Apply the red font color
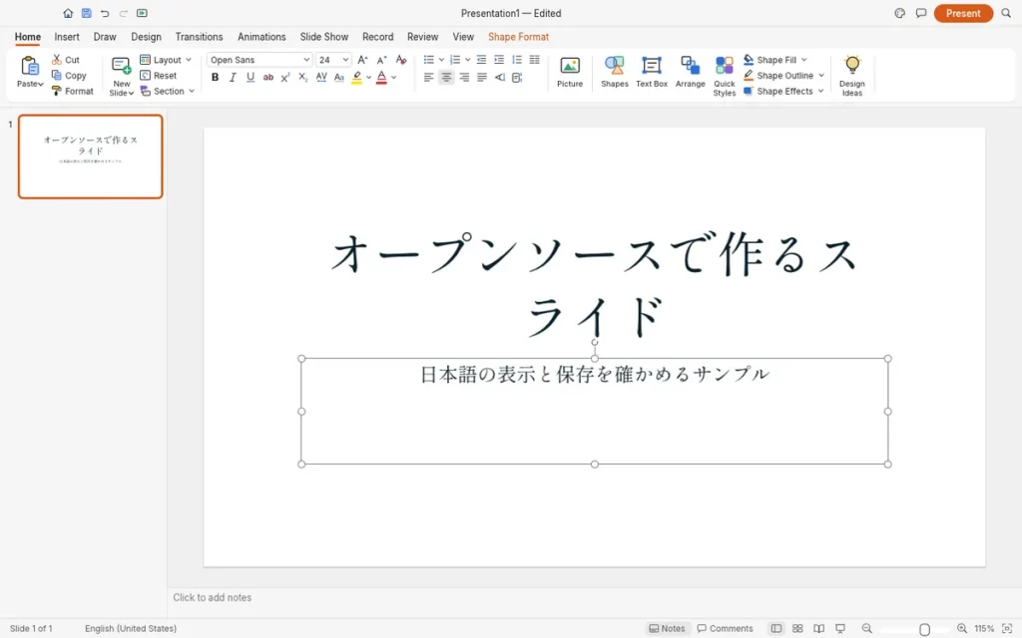The image size is (1022, 638). click(381, 78)
